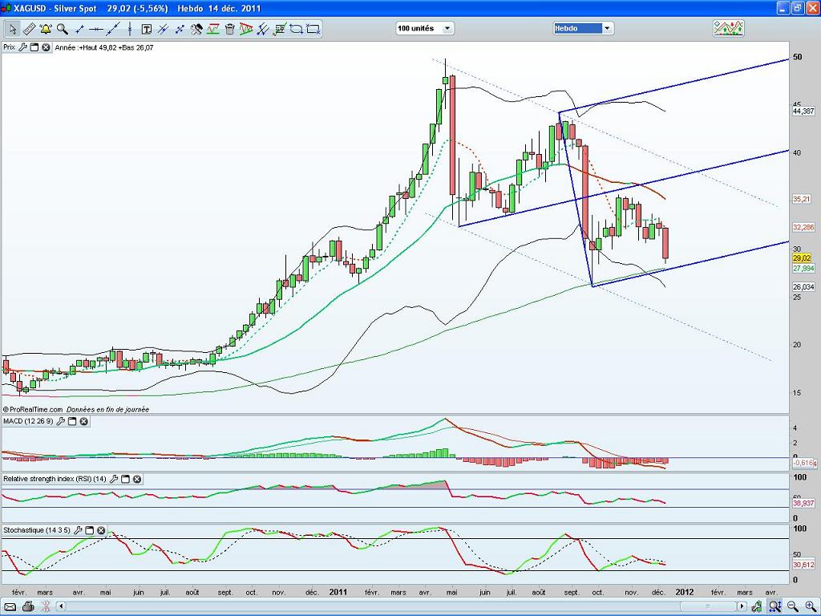Open the hammer and wrench tools icon
821x616 pixels.
(x=196, y=29)
